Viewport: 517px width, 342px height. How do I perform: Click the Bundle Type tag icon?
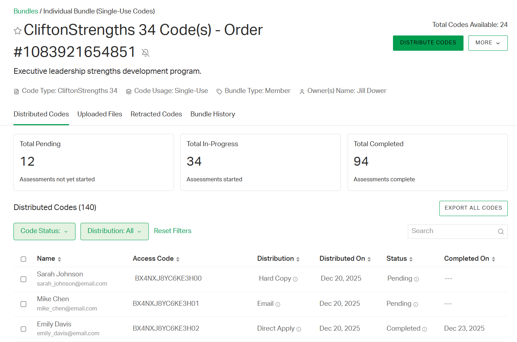(219, 92)
